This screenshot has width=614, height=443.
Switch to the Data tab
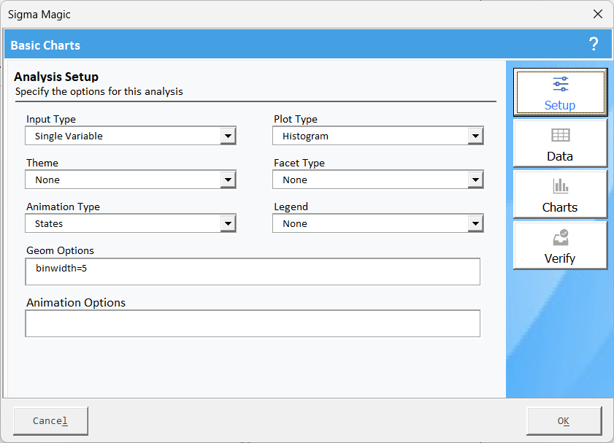coord(561,143)
